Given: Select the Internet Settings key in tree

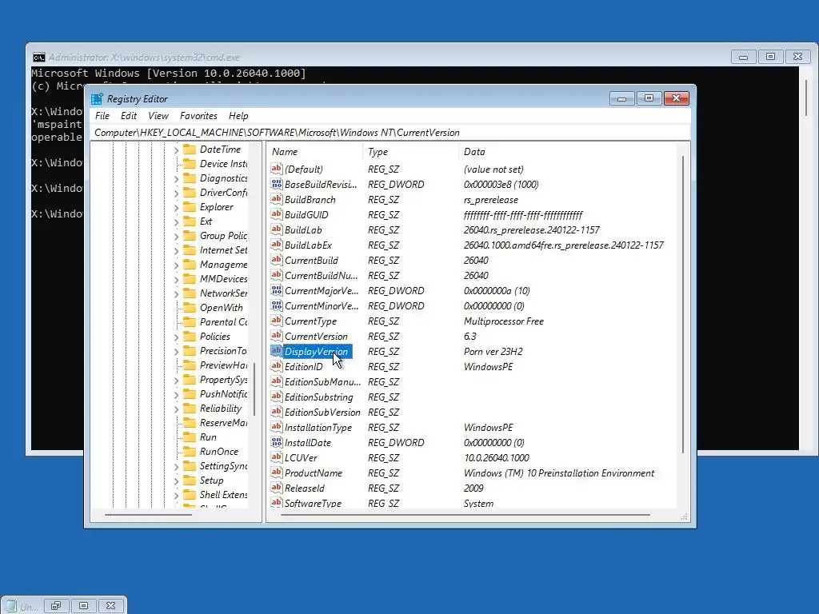Looking at the screenshot, I should click(223, 250).
